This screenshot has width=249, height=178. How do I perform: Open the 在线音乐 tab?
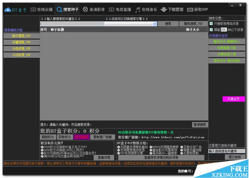click(x=146, y=10)
